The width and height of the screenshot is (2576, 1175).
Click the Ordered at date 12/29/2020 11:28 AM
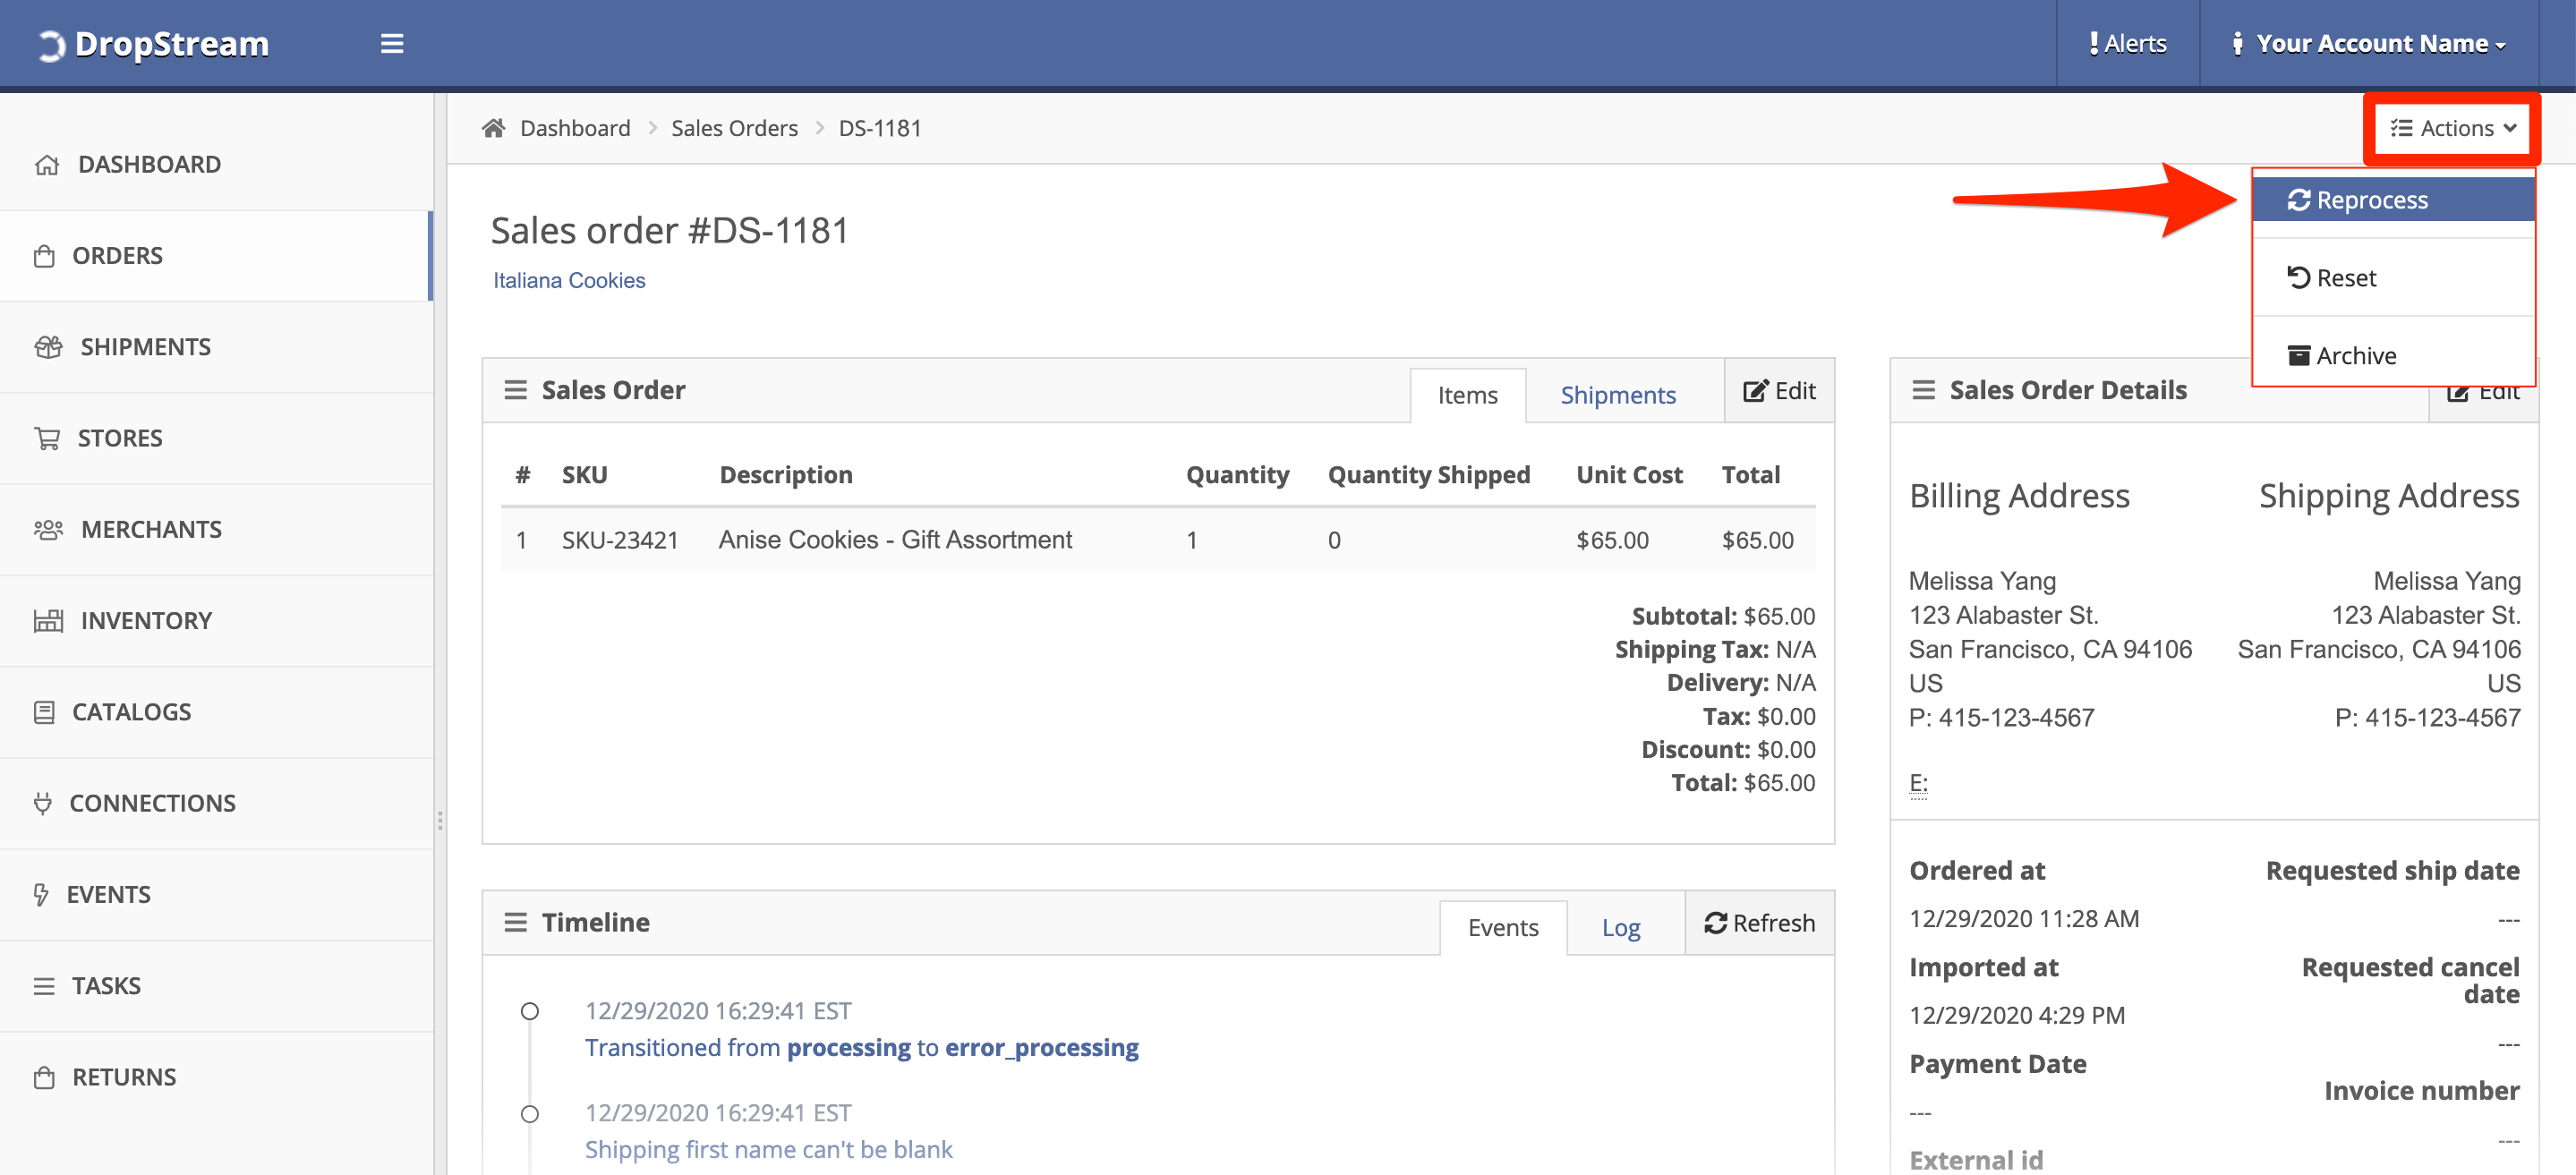[x=2024, y=919]
